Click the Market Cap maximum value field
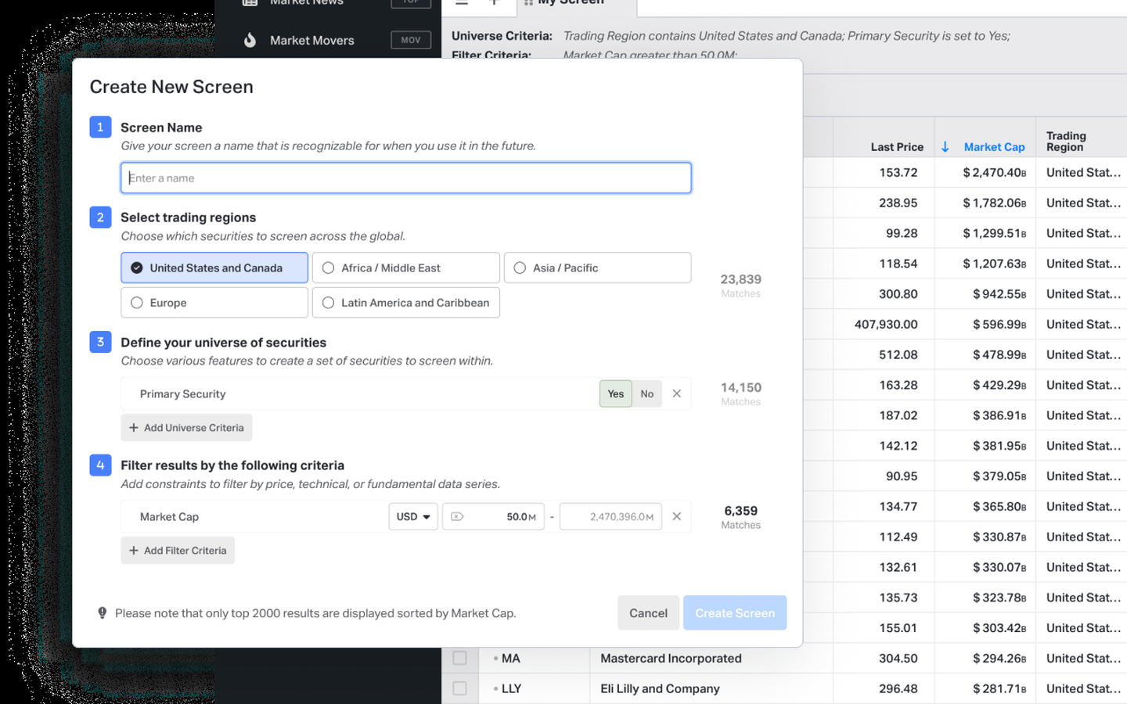The image size is (1127, 704). click(x=610, y=516)
